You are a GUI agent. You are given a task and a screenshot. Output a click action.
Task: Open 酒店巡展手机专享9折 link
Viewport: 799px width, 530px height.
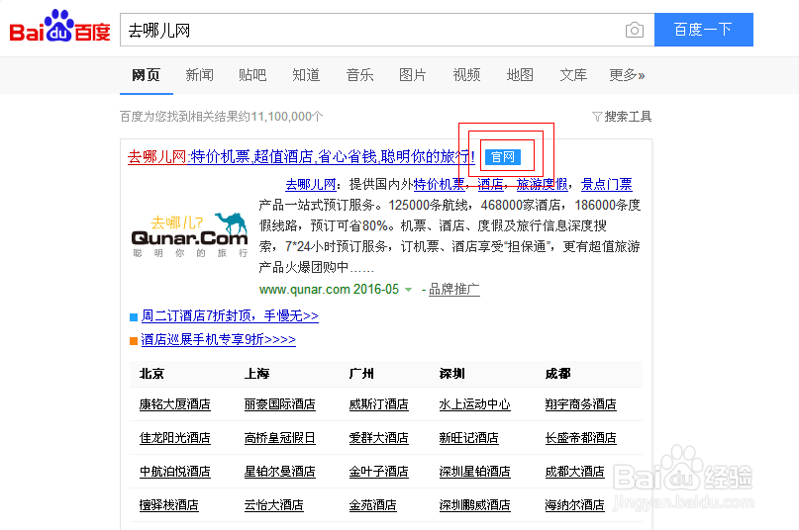click(218, 339)
